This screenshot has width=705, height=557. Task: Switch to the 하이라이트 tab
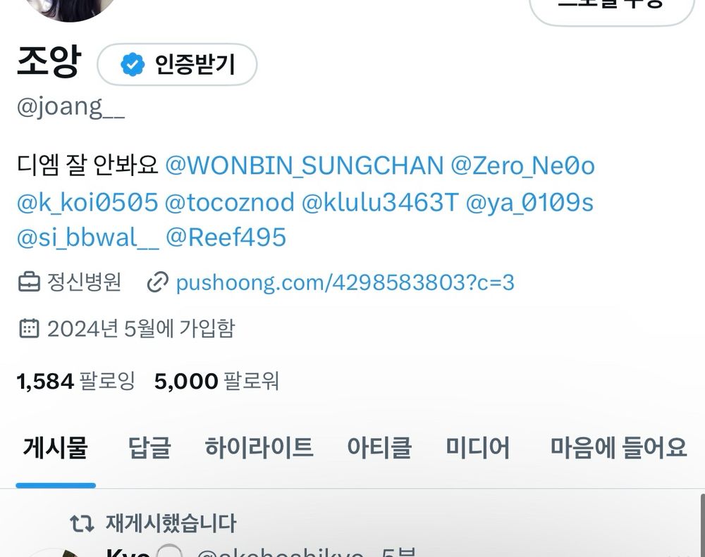point(259,447)
